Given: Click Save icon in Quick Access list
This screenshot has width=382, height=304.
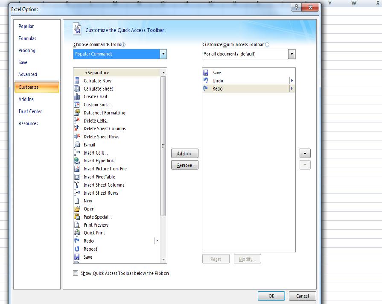Looking at the screenshot, I should pyautogui.click(x=206, y=73).
